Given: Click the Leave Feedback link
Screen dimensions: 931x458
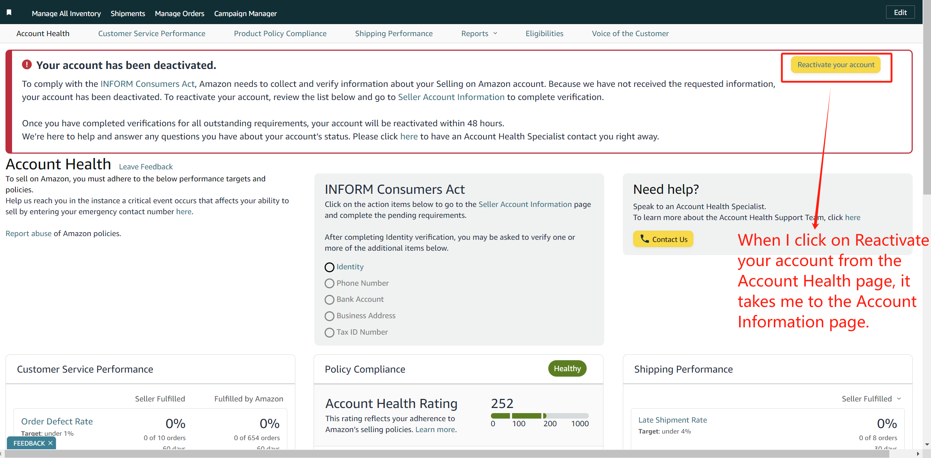Looking at the screenshot, I should [x=145, y=167].
